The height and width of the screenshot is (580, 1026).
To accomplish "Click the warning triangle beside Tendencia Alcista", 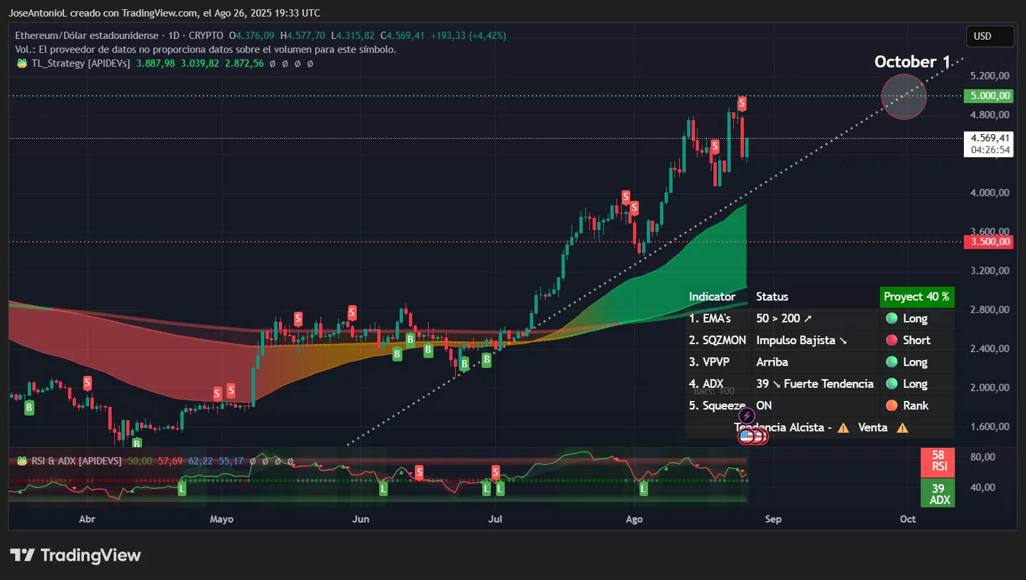I will tap(843, 428).
